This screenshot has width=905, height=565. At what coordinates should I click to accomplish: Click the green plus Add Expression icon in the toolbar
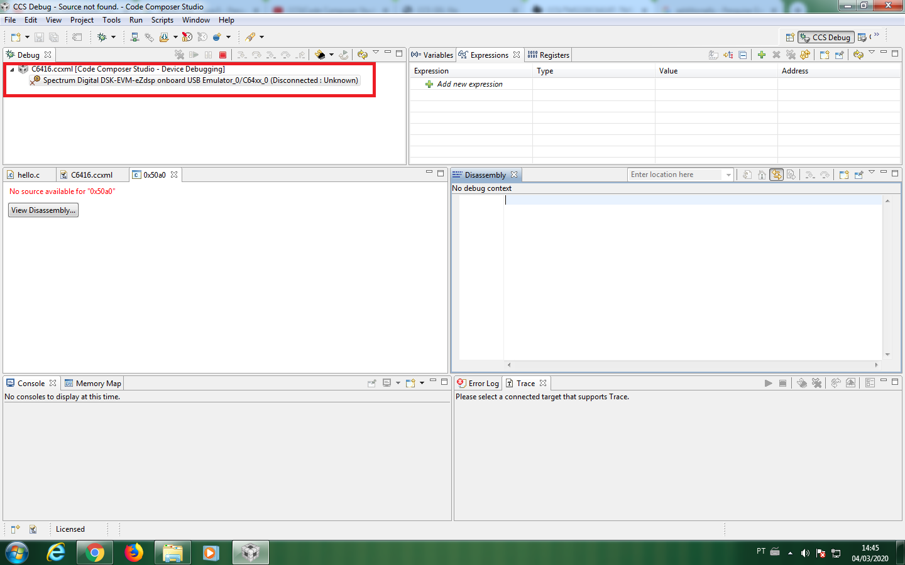tap(761, 55)
